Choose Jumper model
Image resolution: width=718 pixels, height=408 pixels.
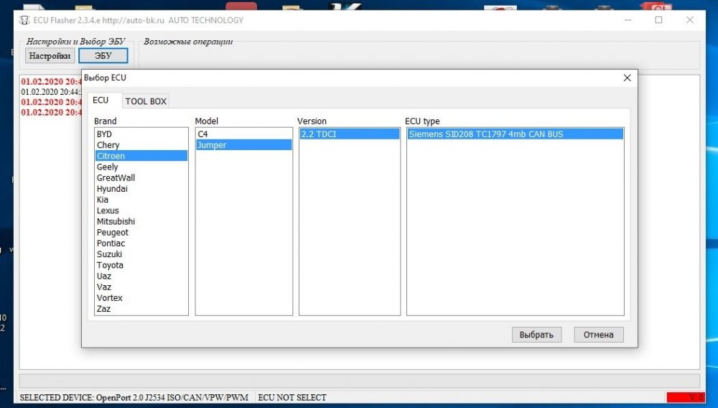click(x=243, y=145)
